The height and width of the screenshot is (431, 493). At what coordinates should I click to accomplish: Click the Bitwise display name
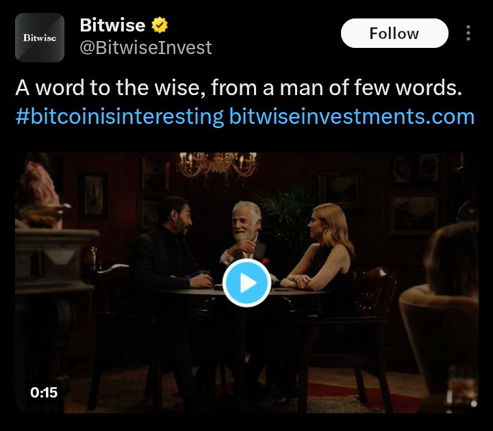(112, 25)
